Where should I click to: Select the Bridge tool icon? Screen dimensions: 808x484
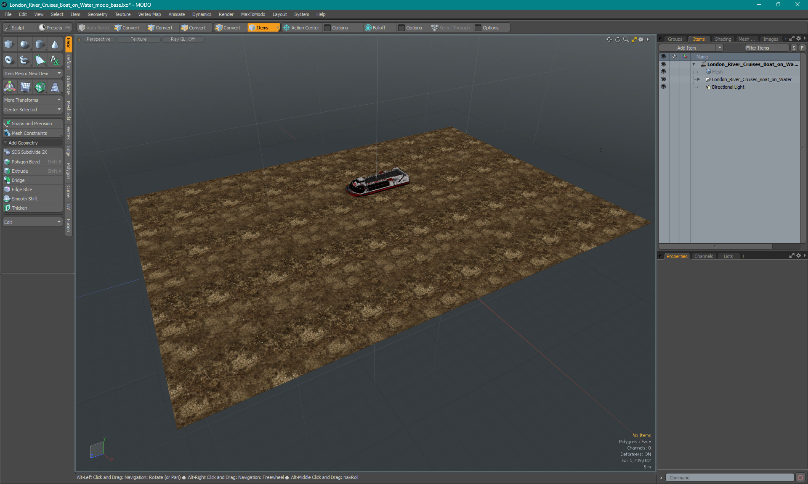[8, 180]
